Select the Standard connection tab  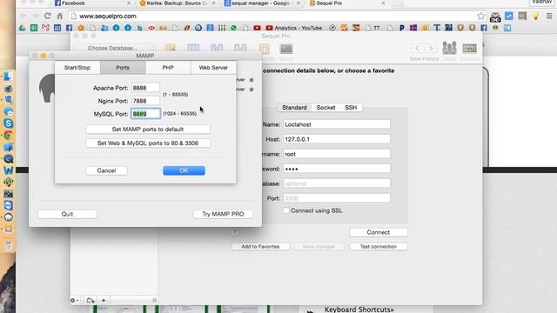(x=294, y=108)
